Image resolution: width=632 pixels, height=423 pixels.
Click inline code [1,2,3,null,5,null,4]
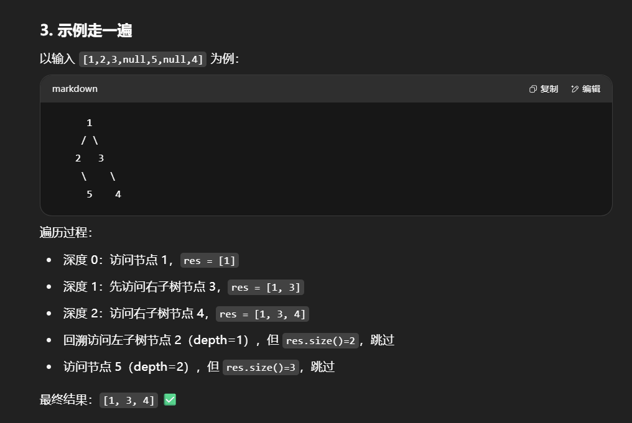[142, 60]
